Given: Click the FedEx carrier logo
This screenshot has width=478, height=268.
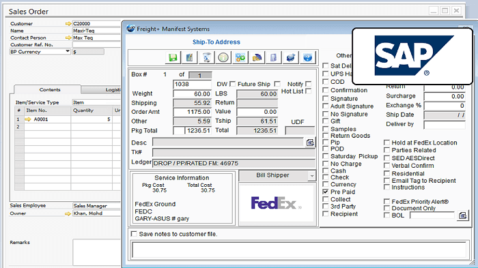Looking at the screenshot, I should [276, 203].
